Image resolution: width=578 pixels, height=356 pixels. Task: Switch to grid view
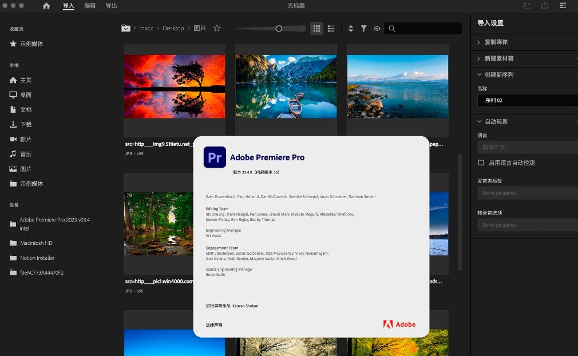click(316, 29)
